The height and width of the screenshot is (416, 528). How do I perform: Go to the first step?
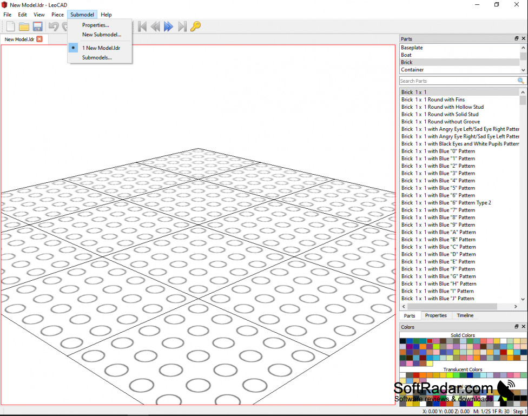pos(142,27)
